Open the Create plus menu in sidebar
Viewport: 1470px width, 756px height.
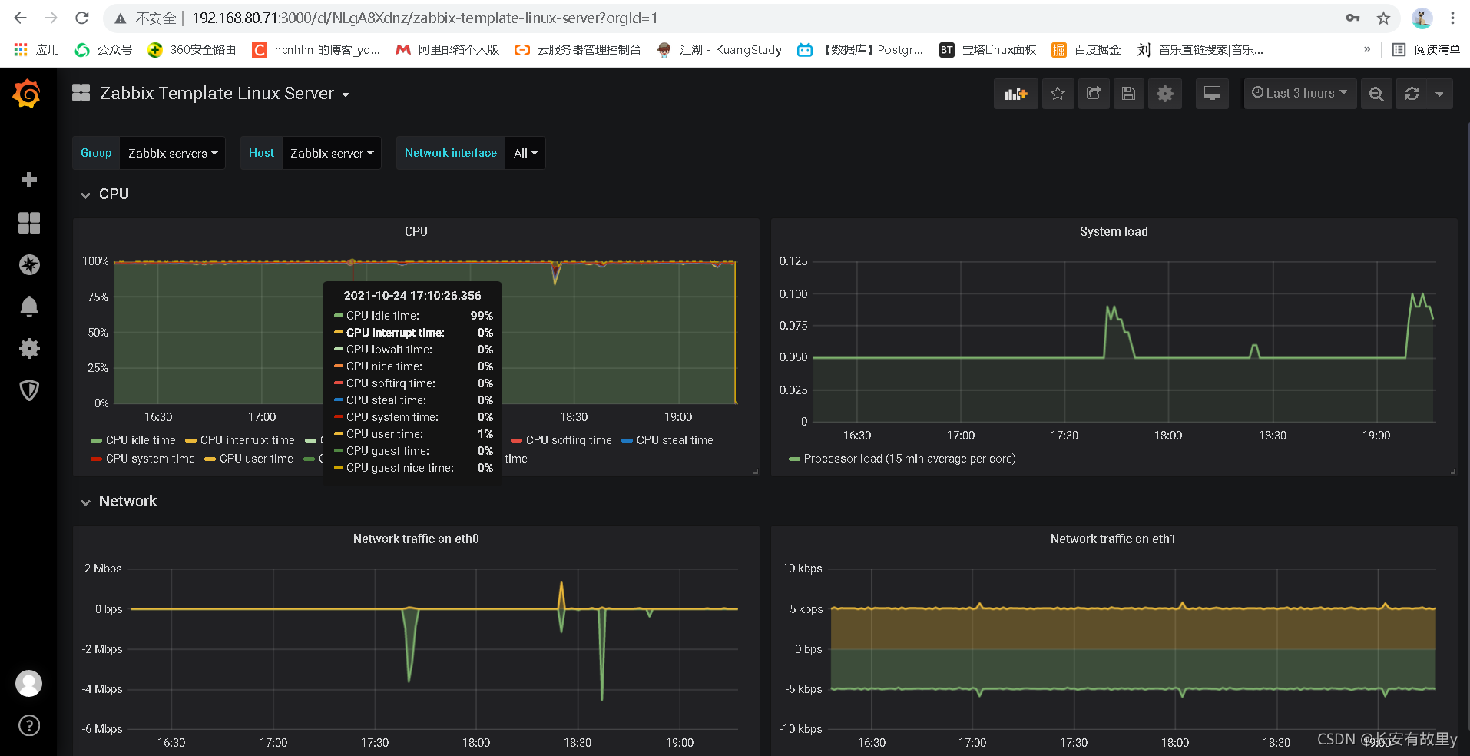pyautogui.click(x=29, y=180)
